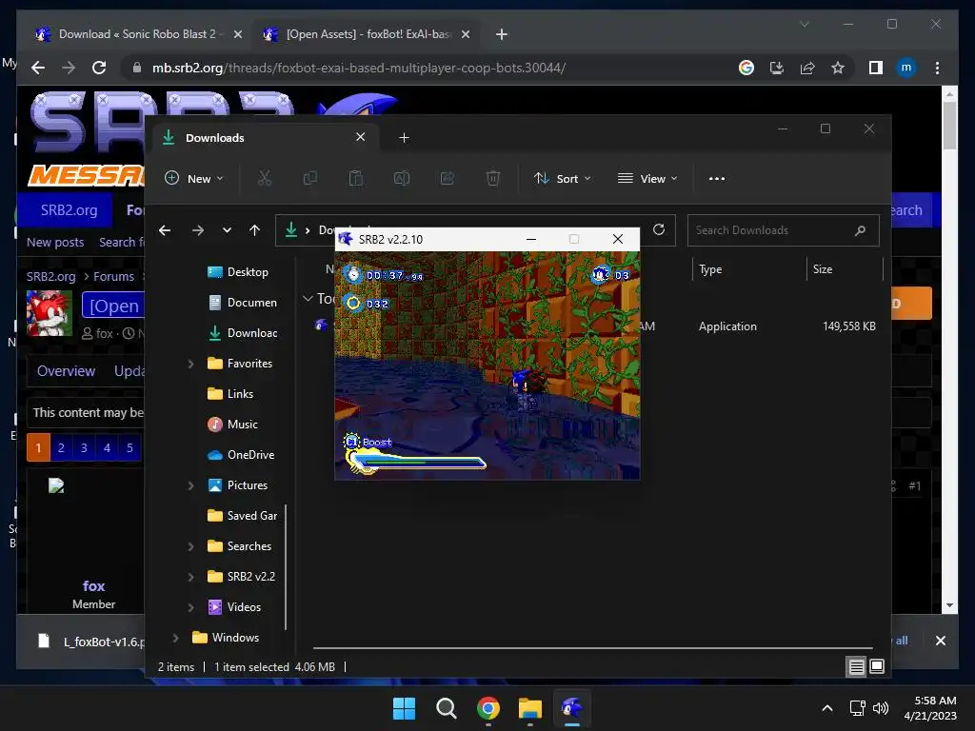Open taskbar Search
This screenshot has height=731, width=975.
pos(447,708)
